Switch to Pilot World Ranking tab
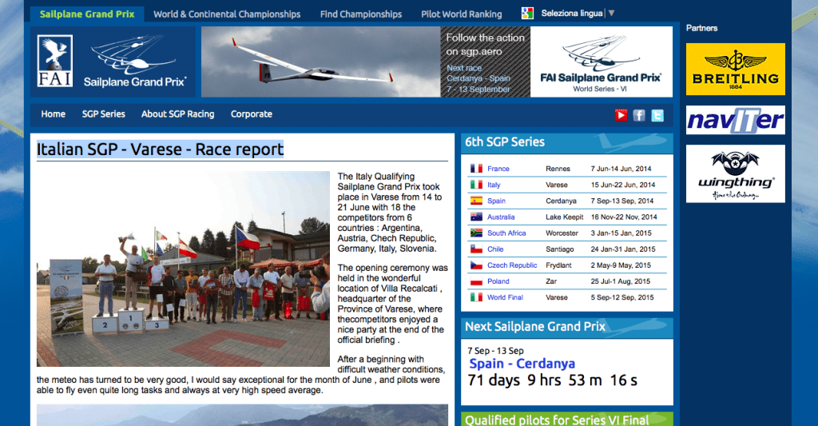Viewport: 818px width, 426px height. point(461,14)
